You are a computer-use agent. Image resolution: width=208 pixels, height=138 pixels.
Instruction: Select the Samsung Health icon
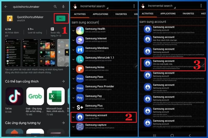(x=80, y=31)
